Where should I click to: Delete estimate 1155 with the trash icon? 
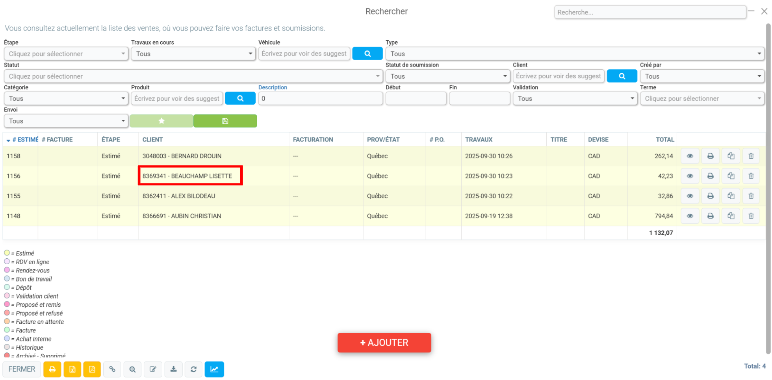[751, 196]
